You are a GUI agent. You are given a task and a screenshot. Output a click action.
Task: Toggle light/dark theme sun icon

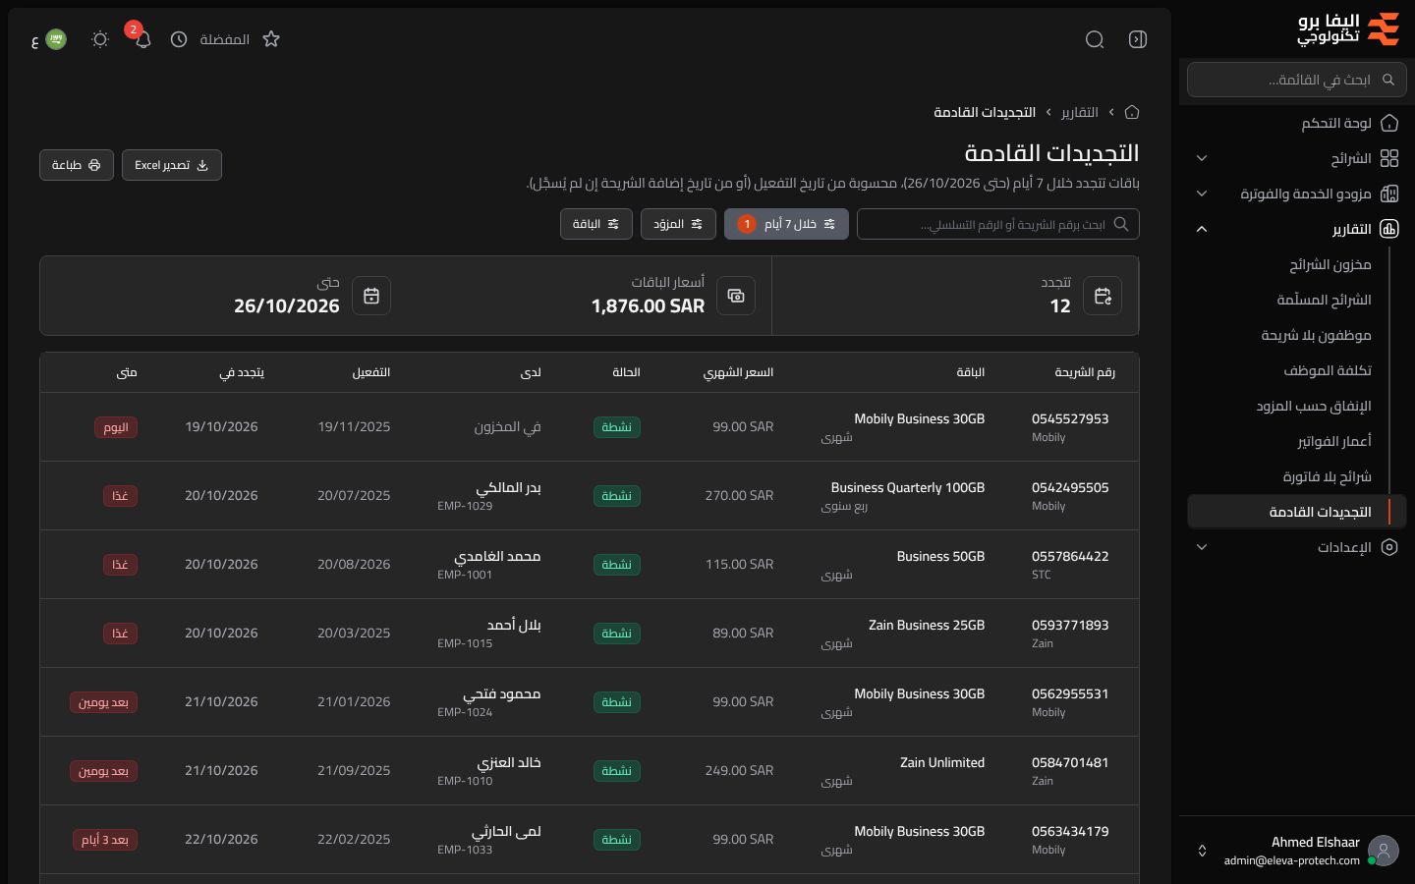(100, 39)
